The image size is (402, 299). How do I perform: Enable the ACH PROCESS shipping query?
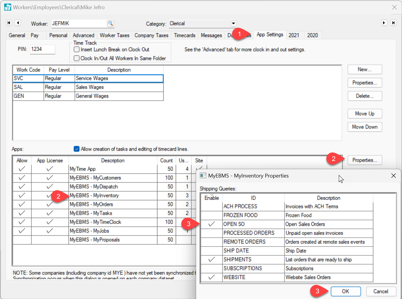pos(211,206)
